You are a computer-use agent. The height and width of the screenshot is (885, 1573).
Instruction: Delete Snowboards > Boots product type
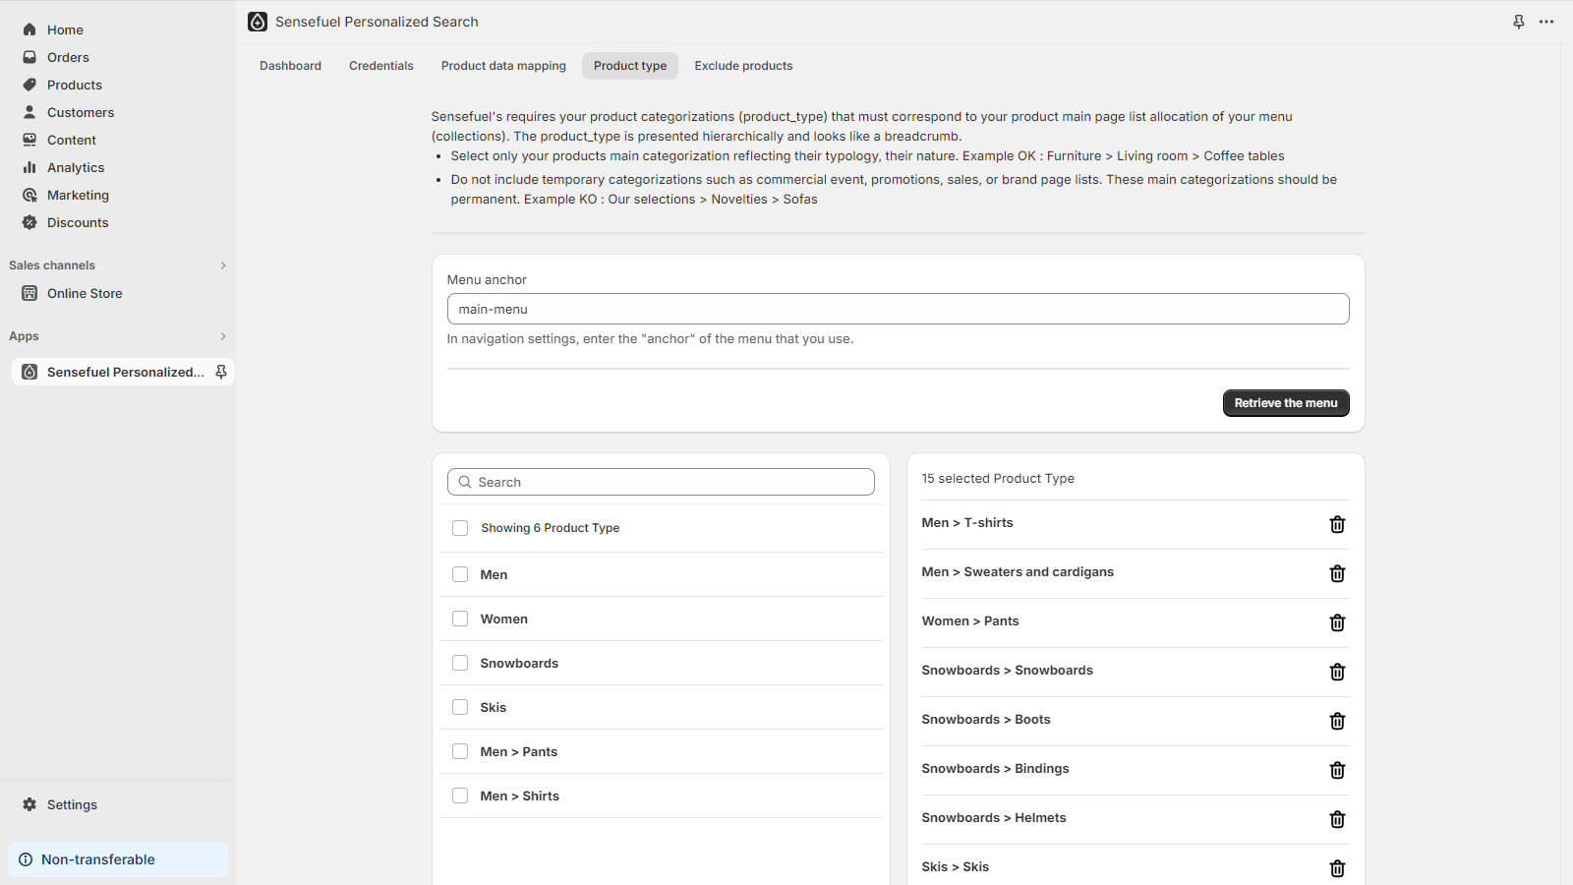[1337, 721]
